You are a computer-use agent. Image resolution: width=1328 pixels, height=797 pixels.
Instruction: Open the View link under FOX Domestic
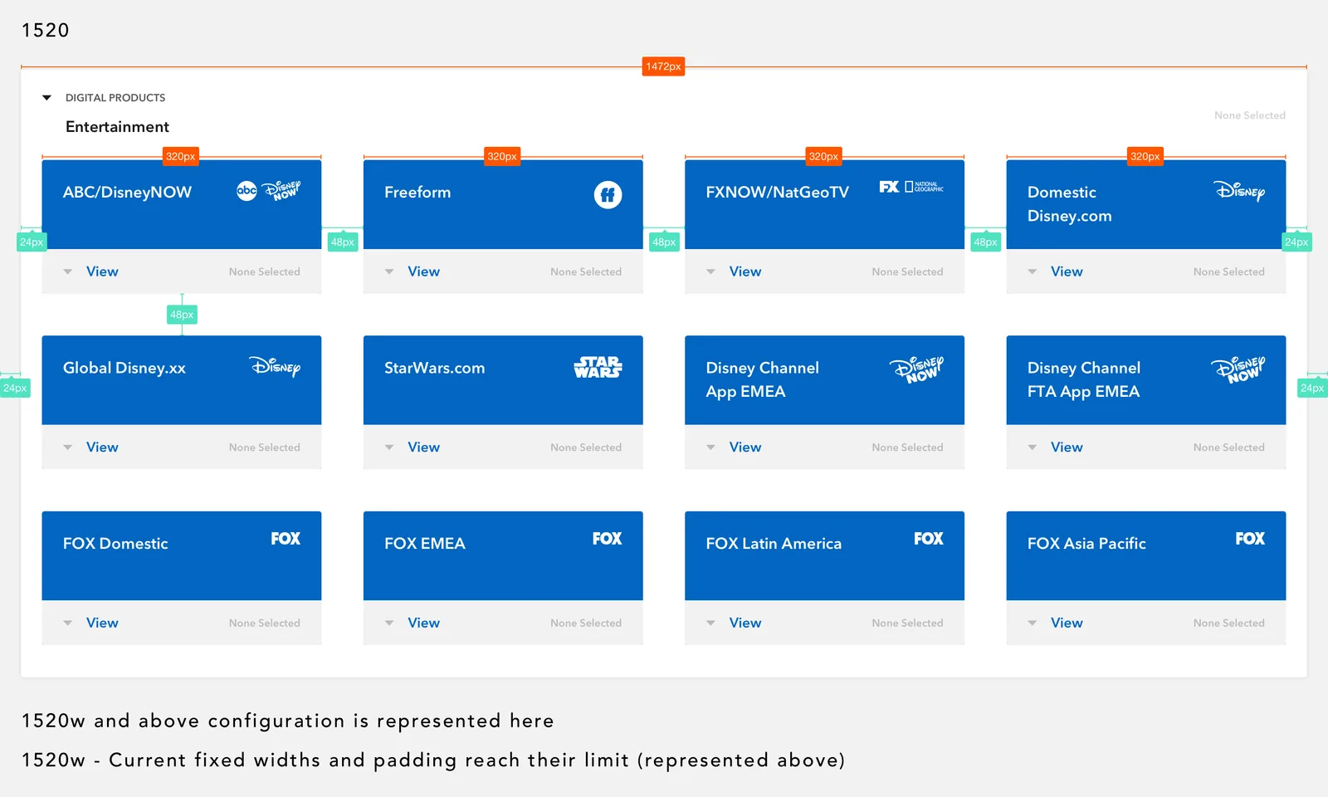coord(102,623)
